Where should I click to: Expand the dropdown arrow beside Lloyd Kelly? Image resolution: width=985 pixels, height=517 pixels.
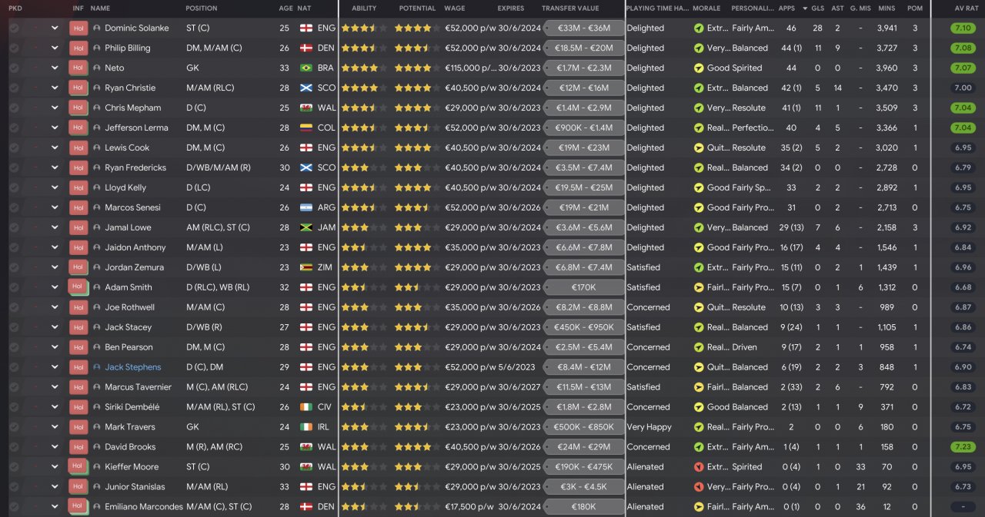pyautogui.click(x=55, y=188)
